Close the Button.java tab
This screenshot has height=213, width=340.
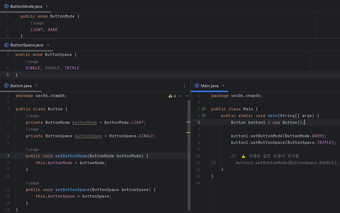pyautogui.click(x=36, y=86)
